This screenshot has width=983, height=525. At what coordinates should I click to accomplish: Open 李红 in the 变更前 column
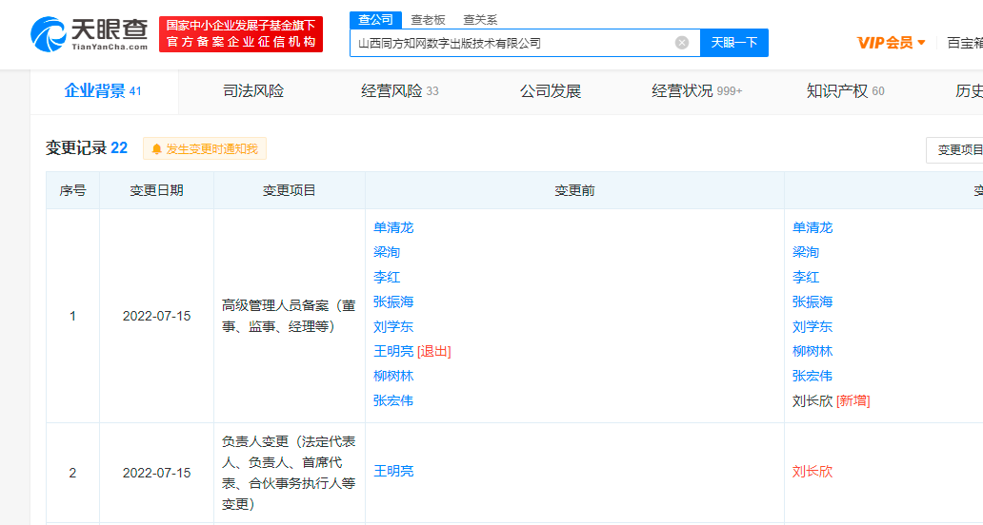click(387, 277)
